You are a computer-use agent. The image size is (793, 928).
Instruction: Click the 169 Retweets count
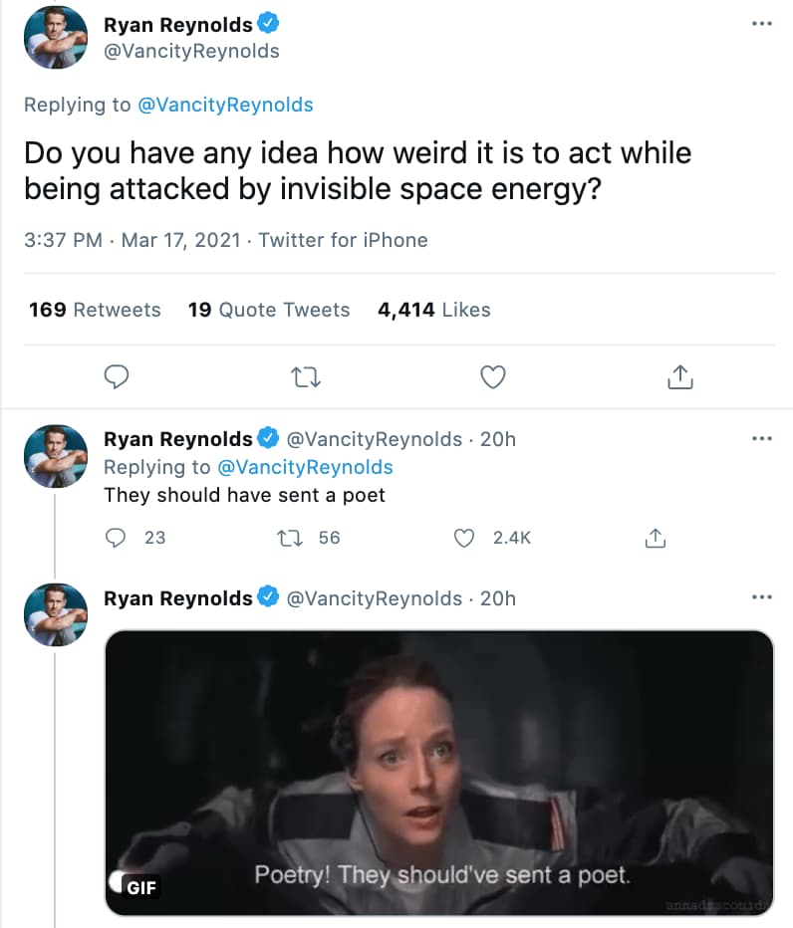point(95,310)
